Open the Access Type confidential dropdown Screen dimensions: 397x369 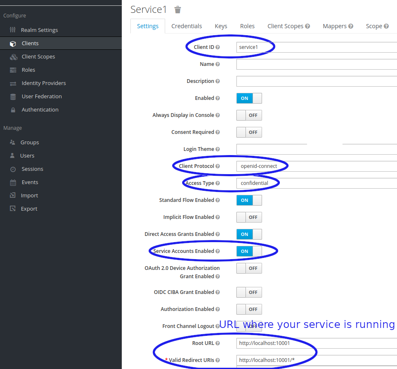317,183
